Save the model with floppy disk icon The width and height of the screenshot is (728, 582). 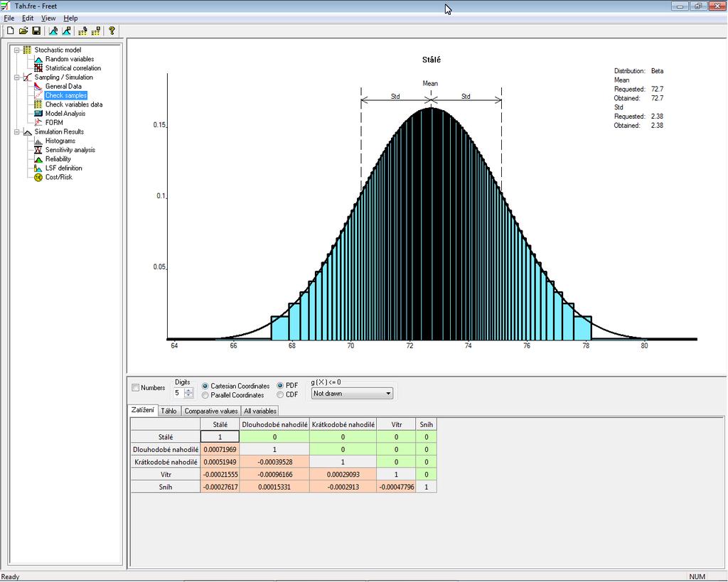[36, 31]
